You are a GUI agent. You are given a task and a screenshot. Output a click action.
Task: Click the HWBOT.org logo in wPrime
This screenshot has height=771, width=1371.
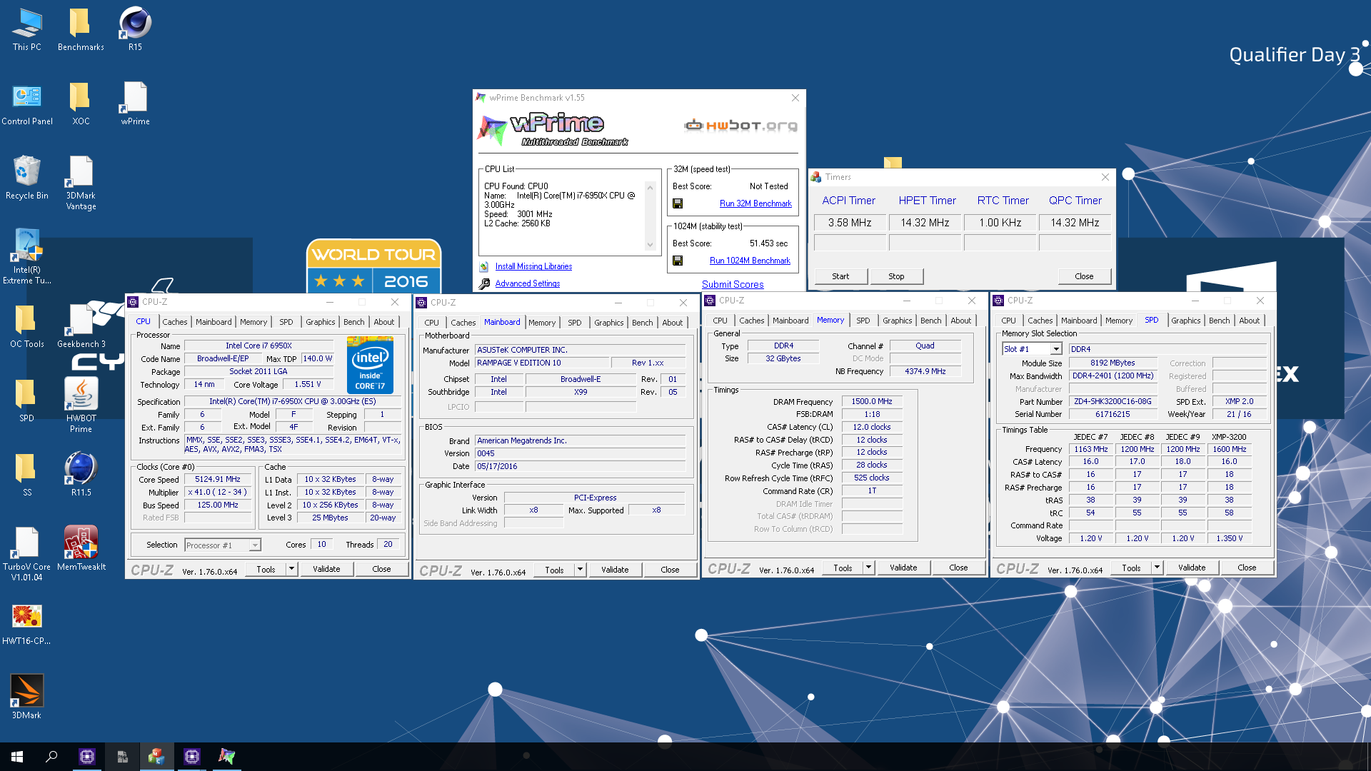coord(740,126)
